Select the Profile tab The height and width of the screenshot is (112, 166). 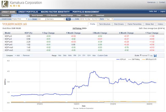click(93, 24)
